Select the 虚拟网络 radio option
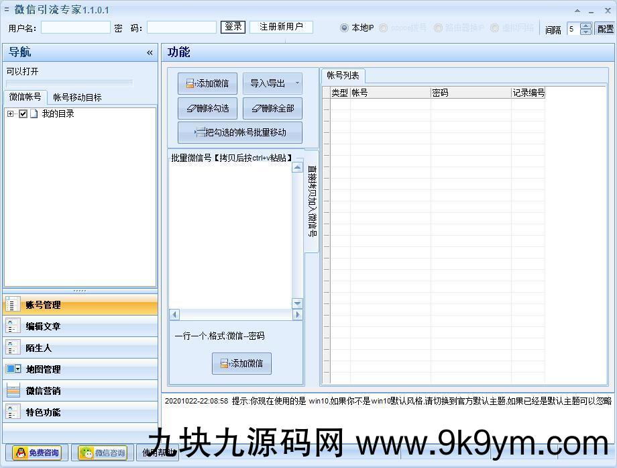Screen dimensions: 617x468 click(x=495, y=28)
